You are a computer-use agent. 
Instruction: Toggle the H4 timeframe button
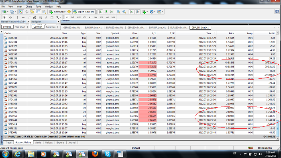click(x=96, y=17)
